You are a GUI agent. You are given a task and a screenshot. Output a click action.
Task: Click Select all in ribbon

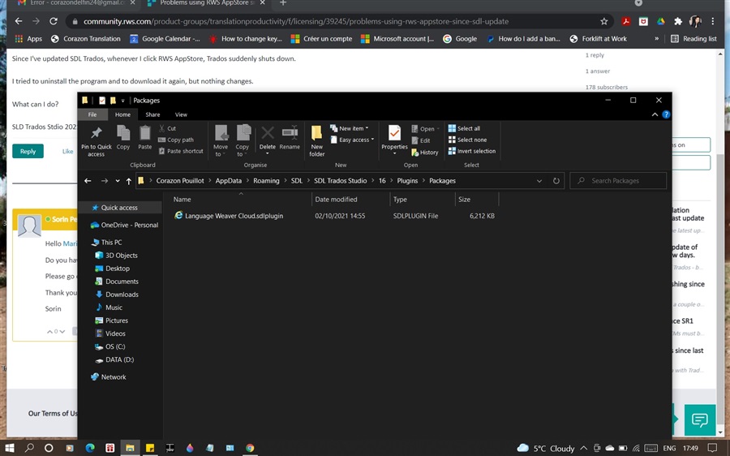464,128
